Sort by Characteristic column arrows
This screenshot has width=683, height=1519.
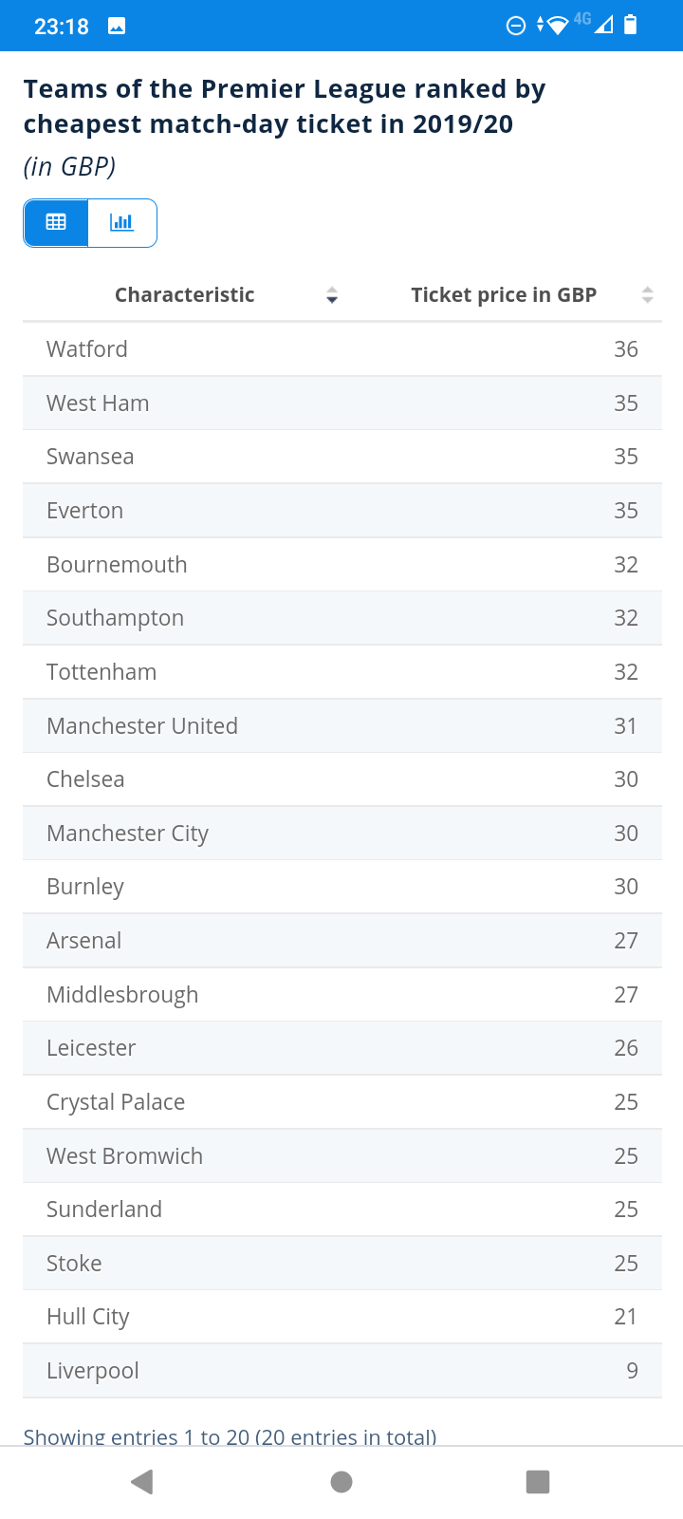(x=332, y=295)
